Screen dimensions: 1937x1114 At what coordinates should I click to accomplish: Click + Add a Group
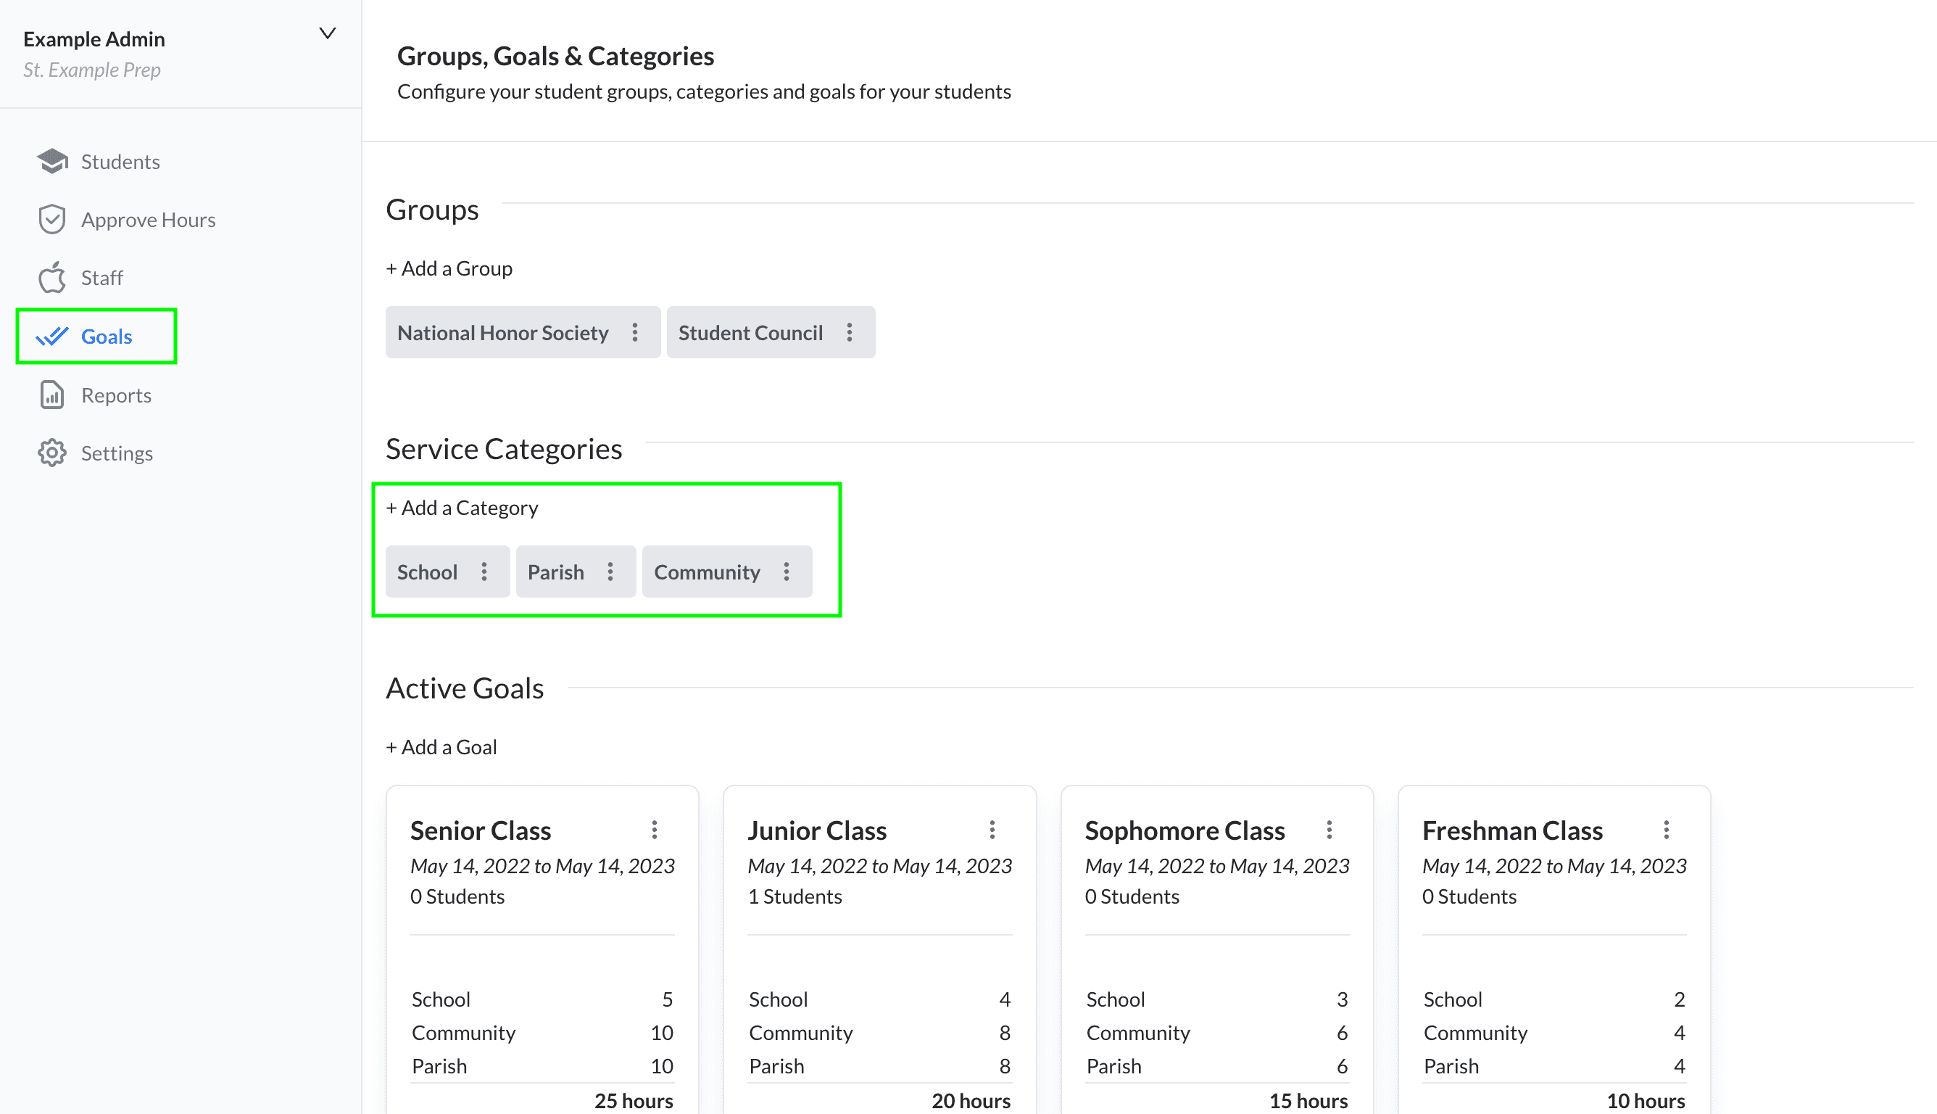[449, 268]
